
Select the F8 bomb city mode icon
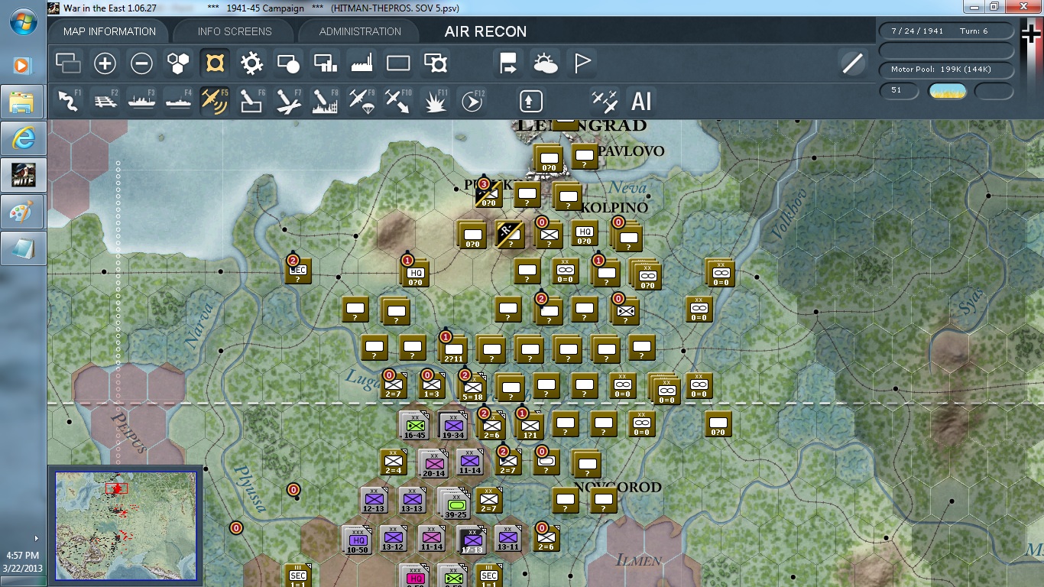pos(326,101)
